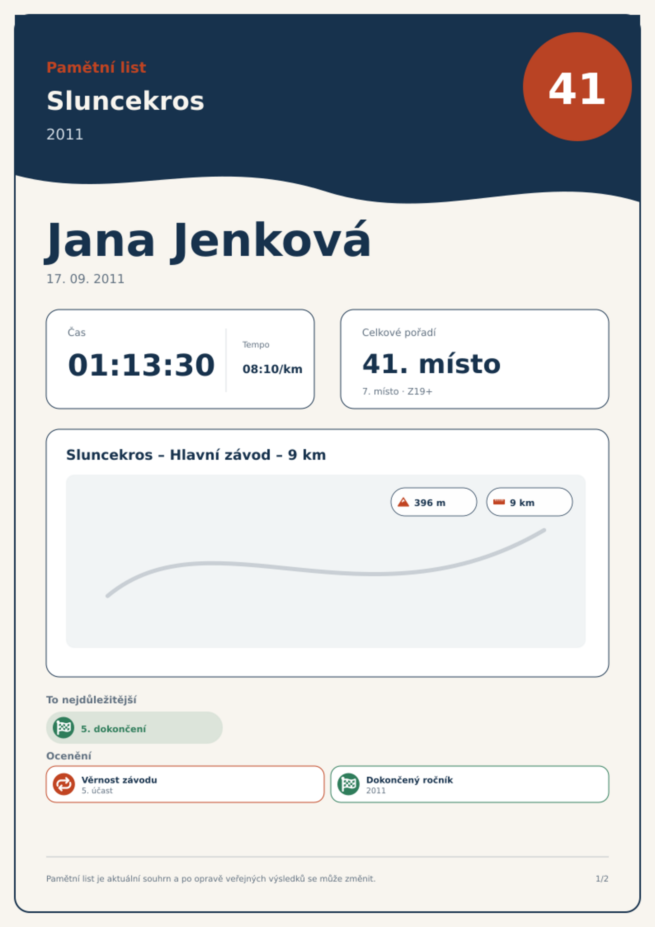This screenshot has width=655, height=927.
Task: Click the red mountain elevation icon
Action: (403, 502)
